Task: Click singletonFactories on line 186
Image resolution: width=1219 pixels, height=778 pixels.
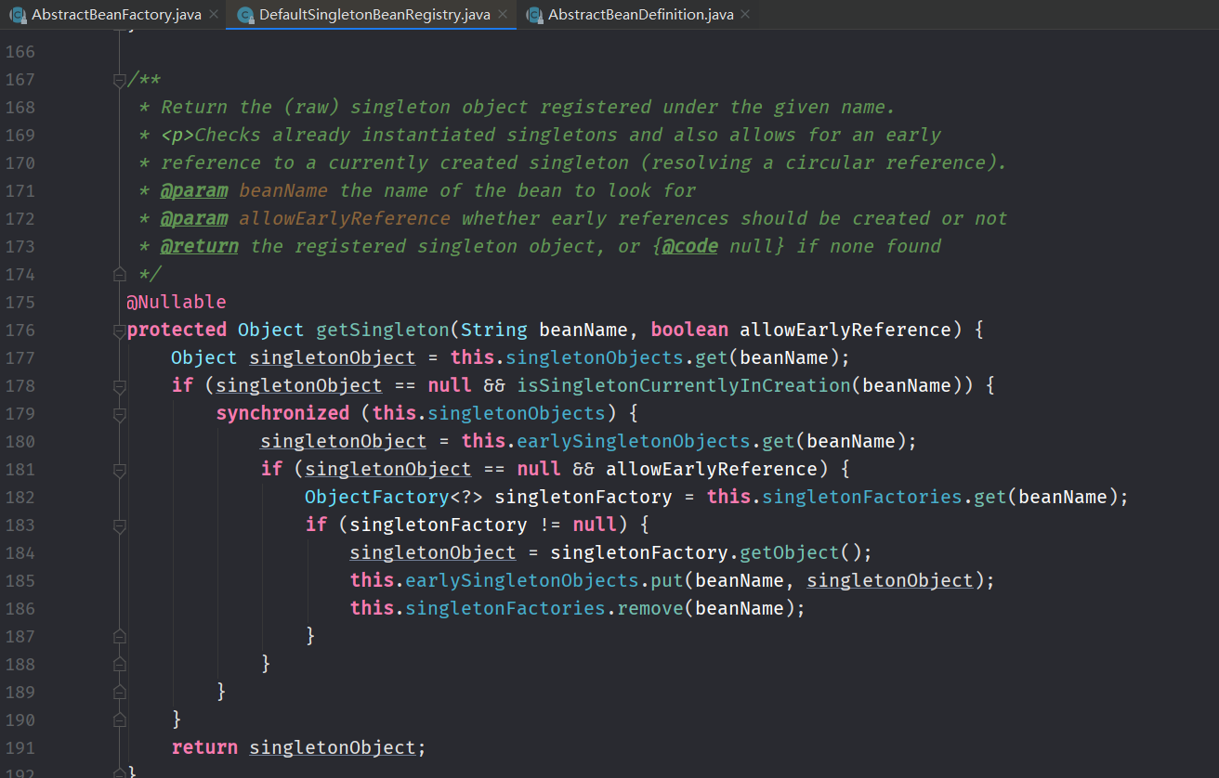Action: (x=505, y=608)
